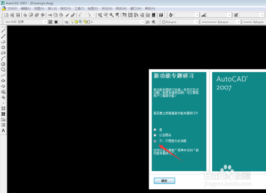Select the Circle tool
266x193 pixels.
click(3, 64)
